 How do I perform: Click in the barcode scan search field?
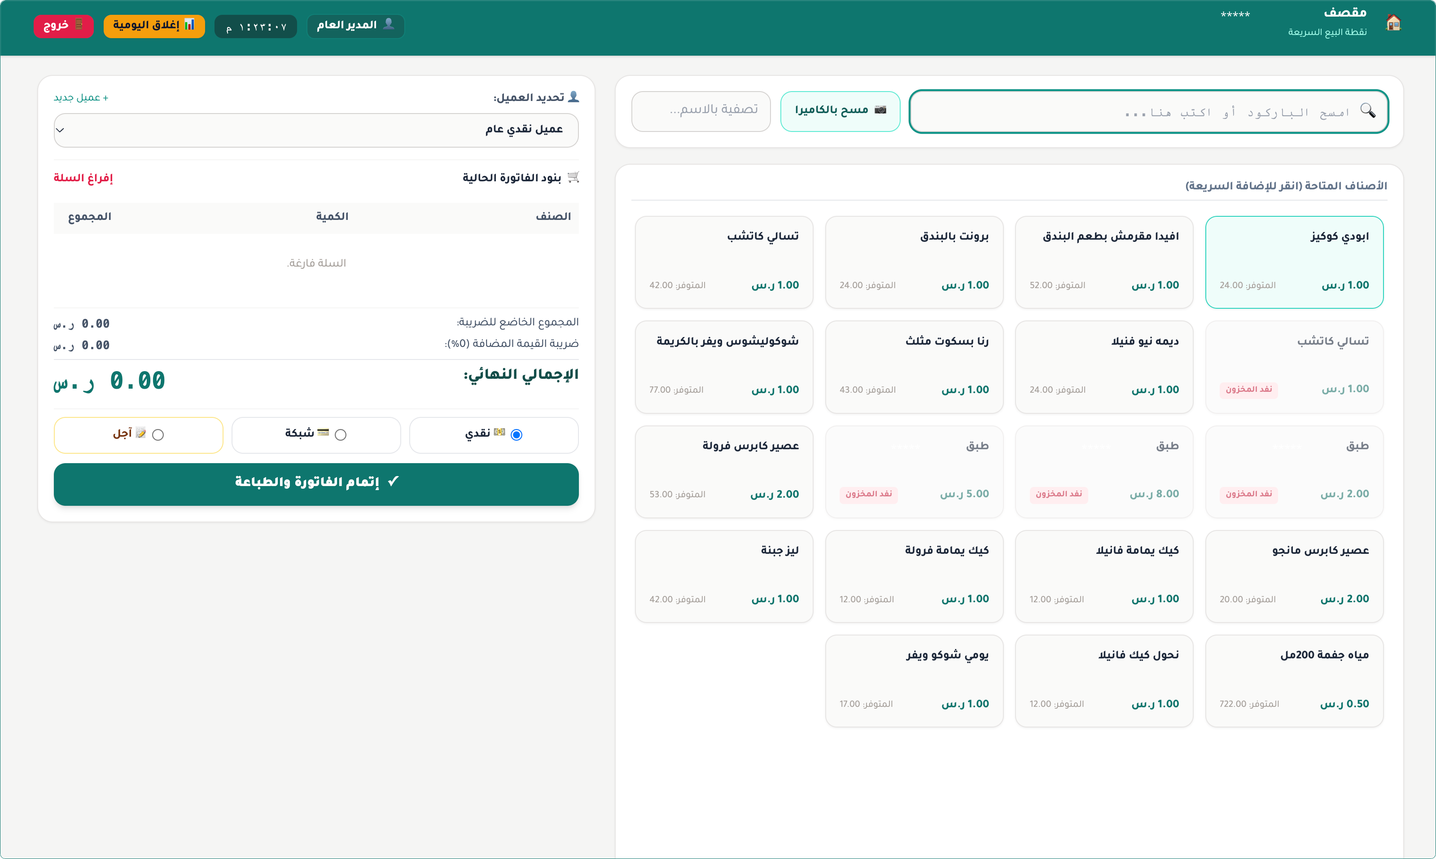(x=1148, y=111)
